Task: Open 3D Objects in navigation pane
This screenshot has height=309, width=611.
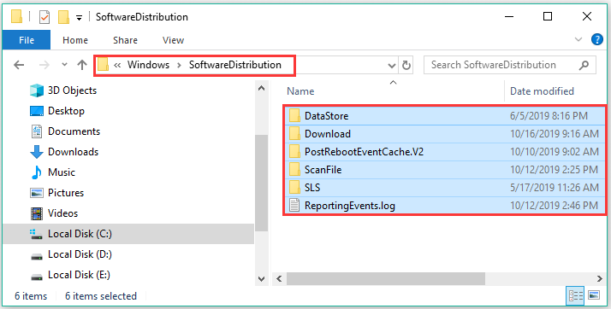Action: [x=72, y=90]
